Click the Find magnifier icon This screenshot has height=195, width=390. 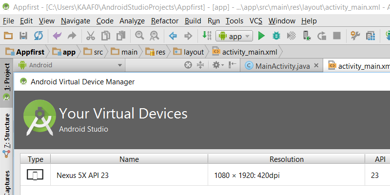tap(139, 36)
